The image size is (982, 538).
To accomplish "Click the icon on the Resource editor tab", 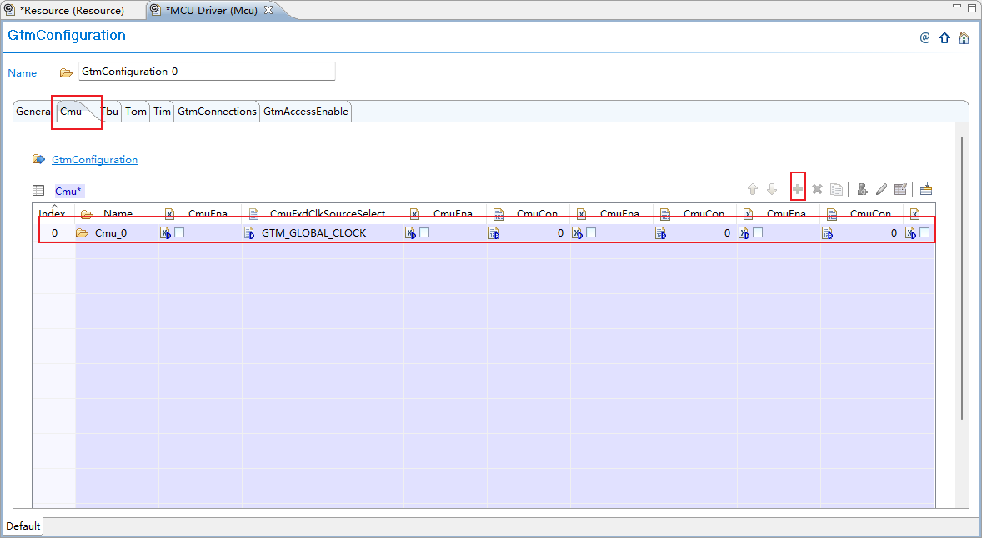I will click(9, 10).
